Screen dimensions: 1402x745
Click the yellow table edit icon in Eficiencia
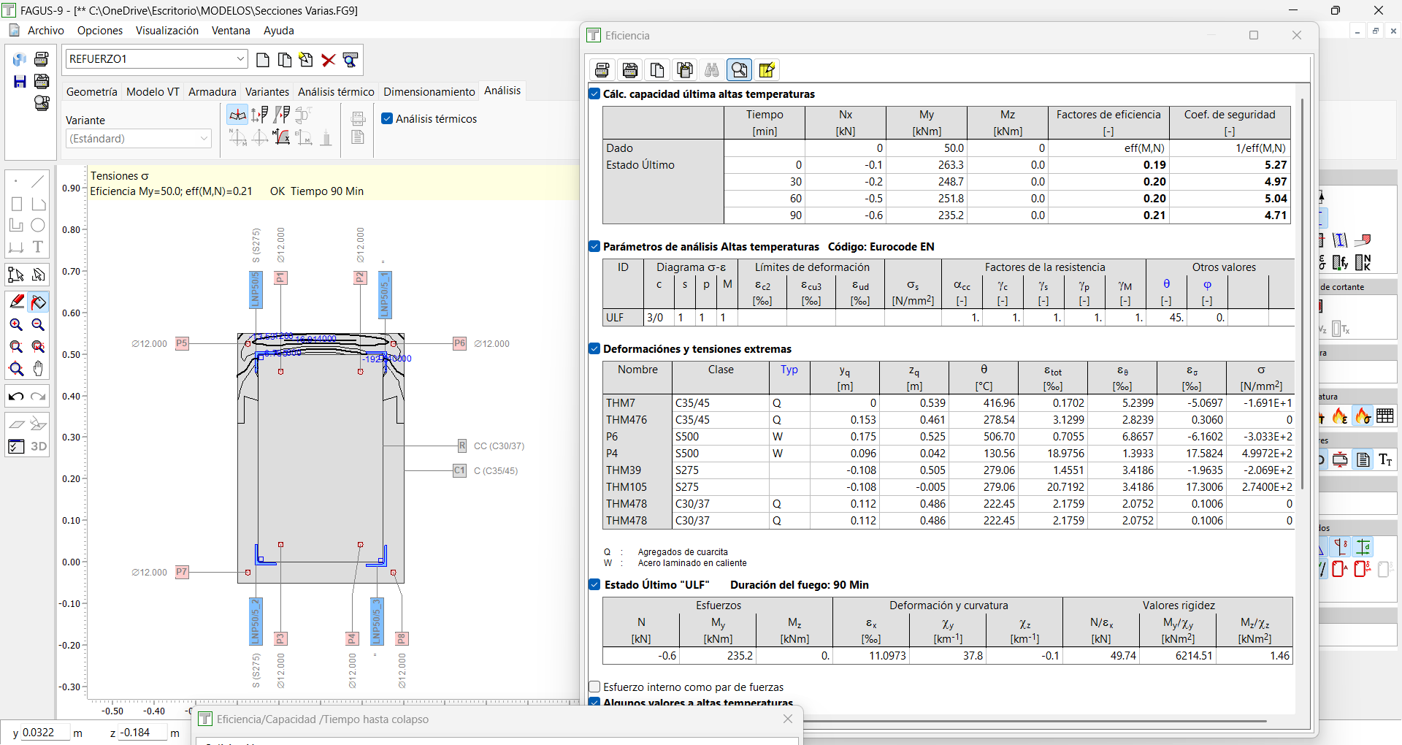pyautogui.click(x=767, y=70)
